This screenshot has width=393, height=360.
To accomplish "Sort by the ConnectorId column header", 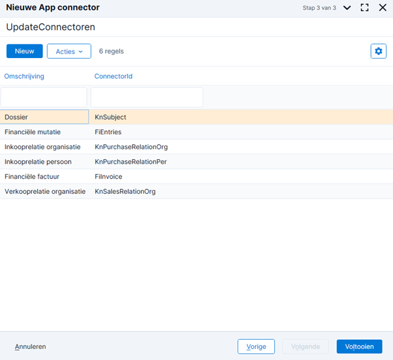I will pyautogui.click(x=113, y=76).
